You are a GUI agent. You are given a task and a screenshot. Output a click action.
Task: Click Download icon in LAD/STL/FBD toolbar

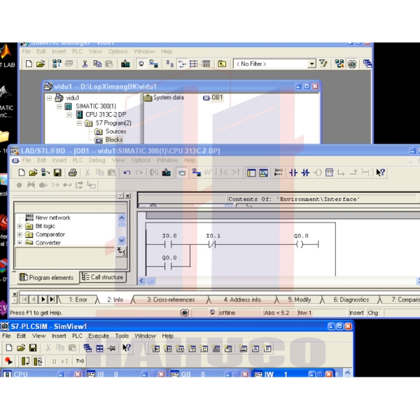pos(167,172)
